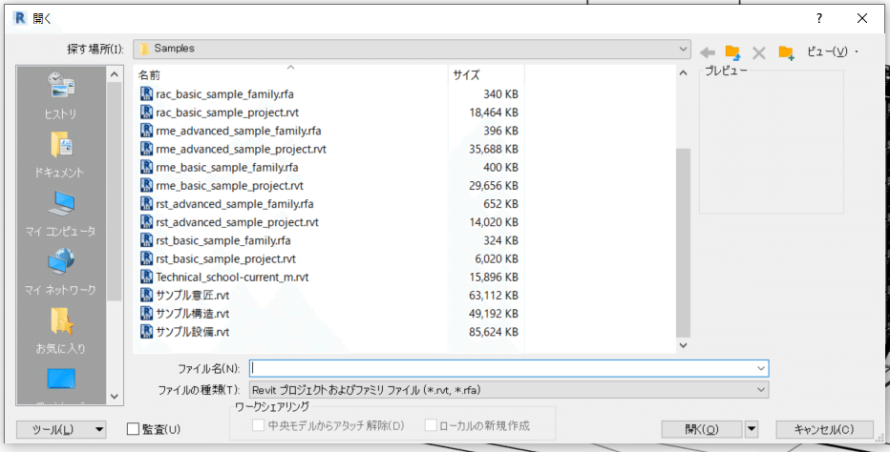Click icon of rst_advanced_sample_family.rfa

click(x=146, y=204)
